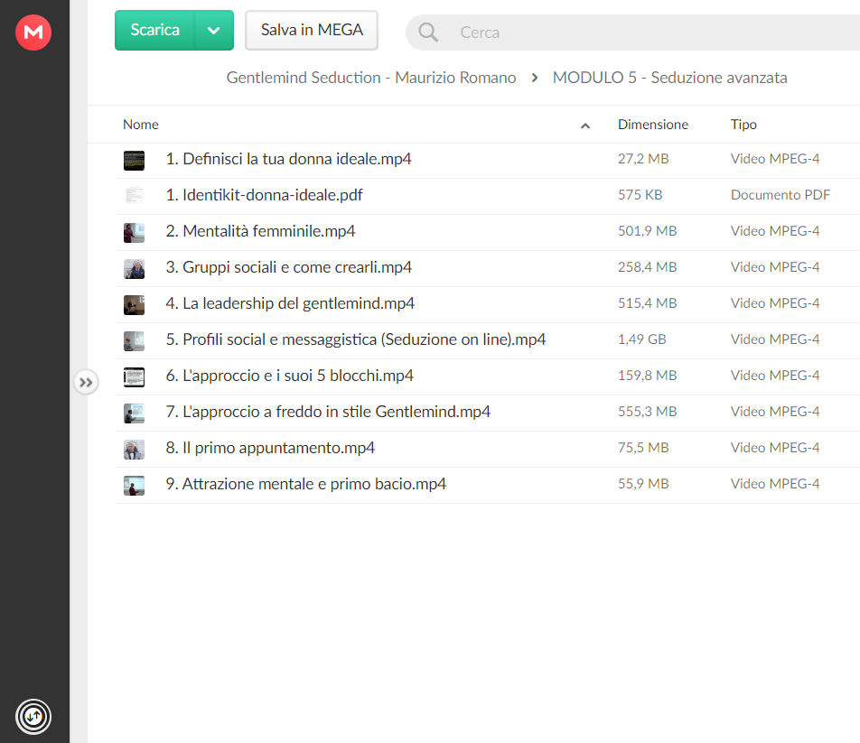860x743 pixels.
Task: Select file 4. La leadership del gentlemind.mp4
Action: [290, 303]
